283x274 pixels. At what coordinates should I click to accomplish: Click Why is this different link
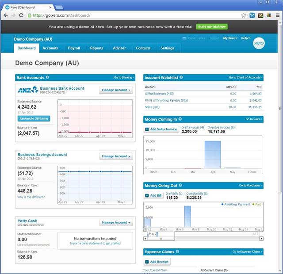tap(31, 197)
